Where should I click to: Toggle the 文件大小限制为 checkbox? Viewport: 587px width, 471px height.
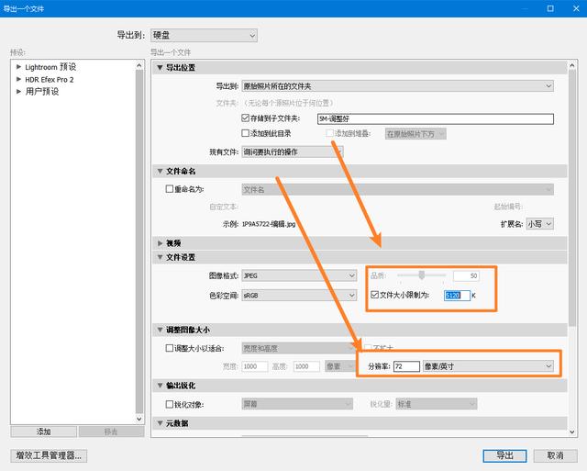pos(374,295)
